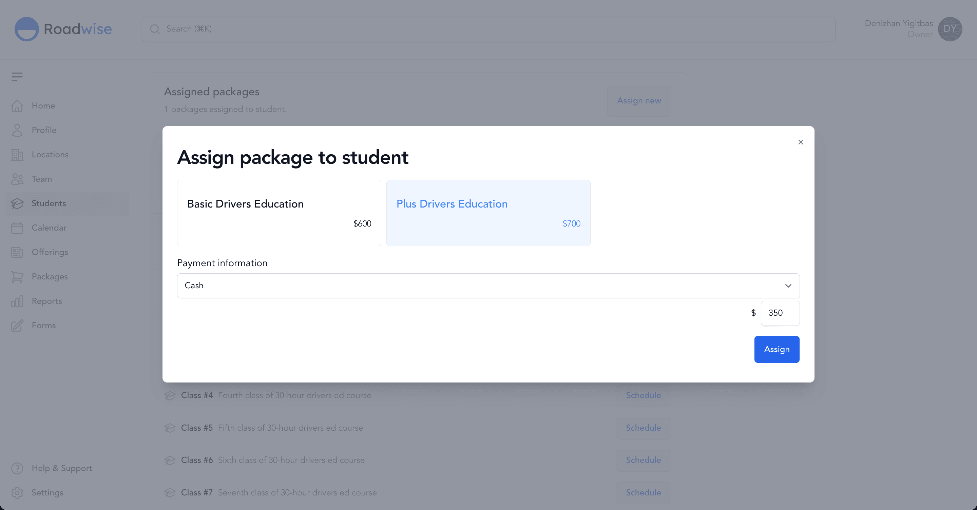Click the blue Assign button

(x=777, y=350)
